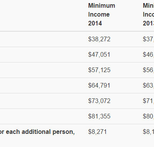The width and height of the screenshot is (154, 147).
Task: Click the word 'Minimum' in first header
Action: 102,6
